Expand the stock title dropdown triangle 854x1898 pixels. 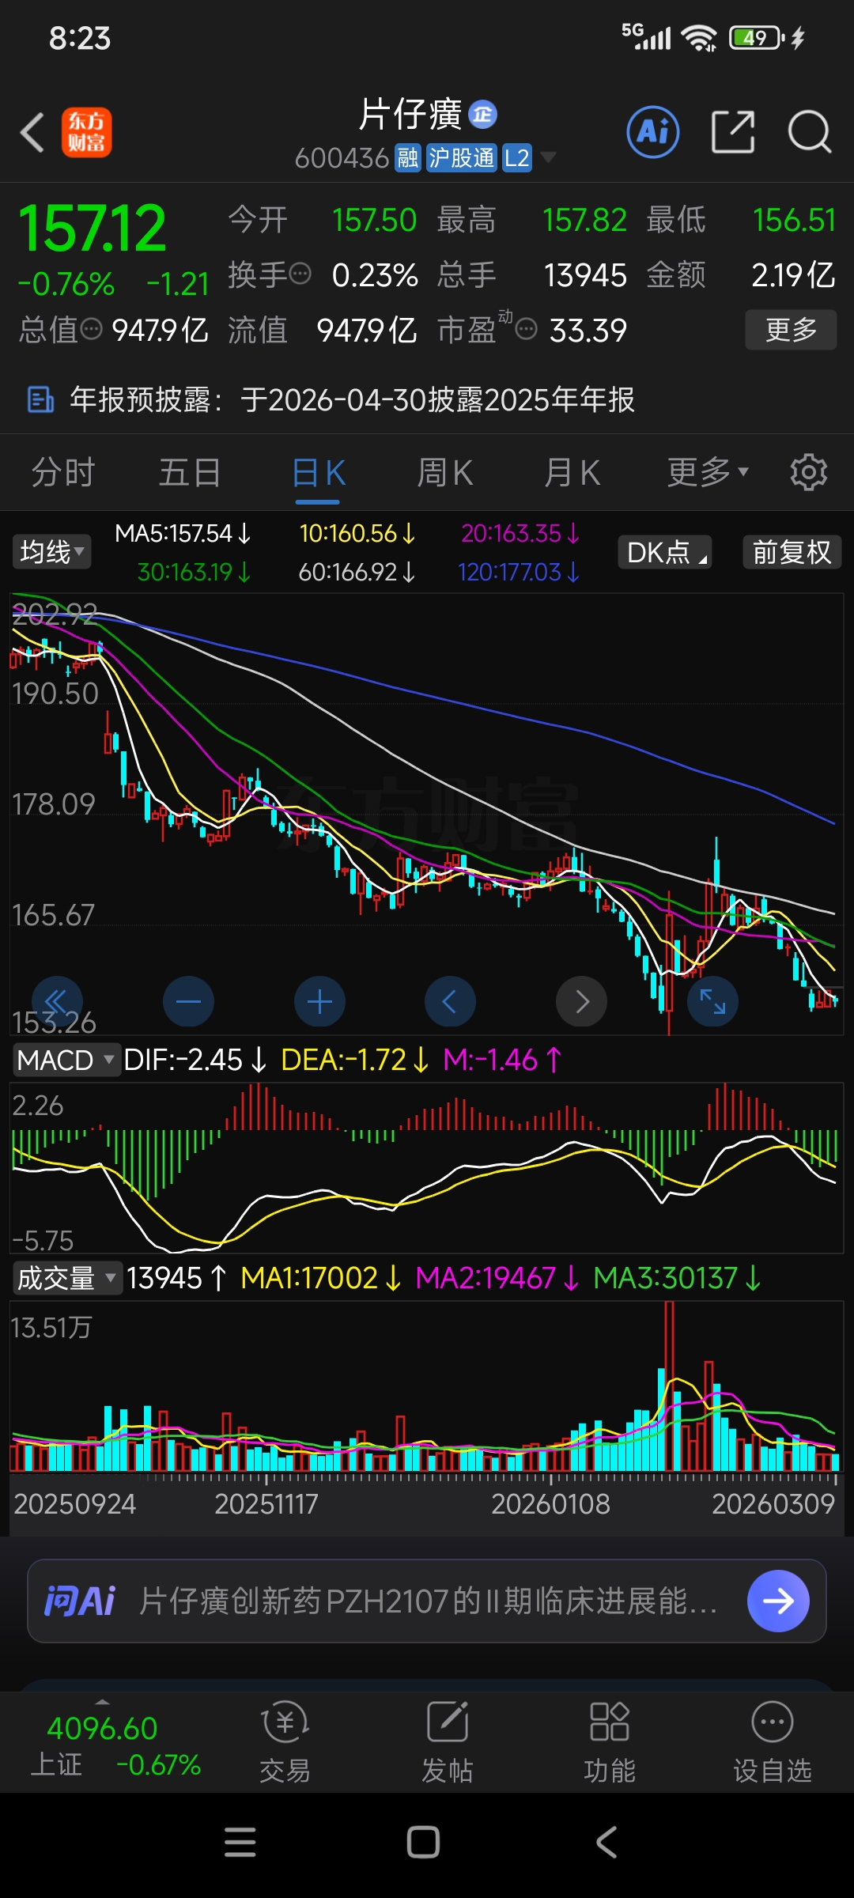(547, 157)
